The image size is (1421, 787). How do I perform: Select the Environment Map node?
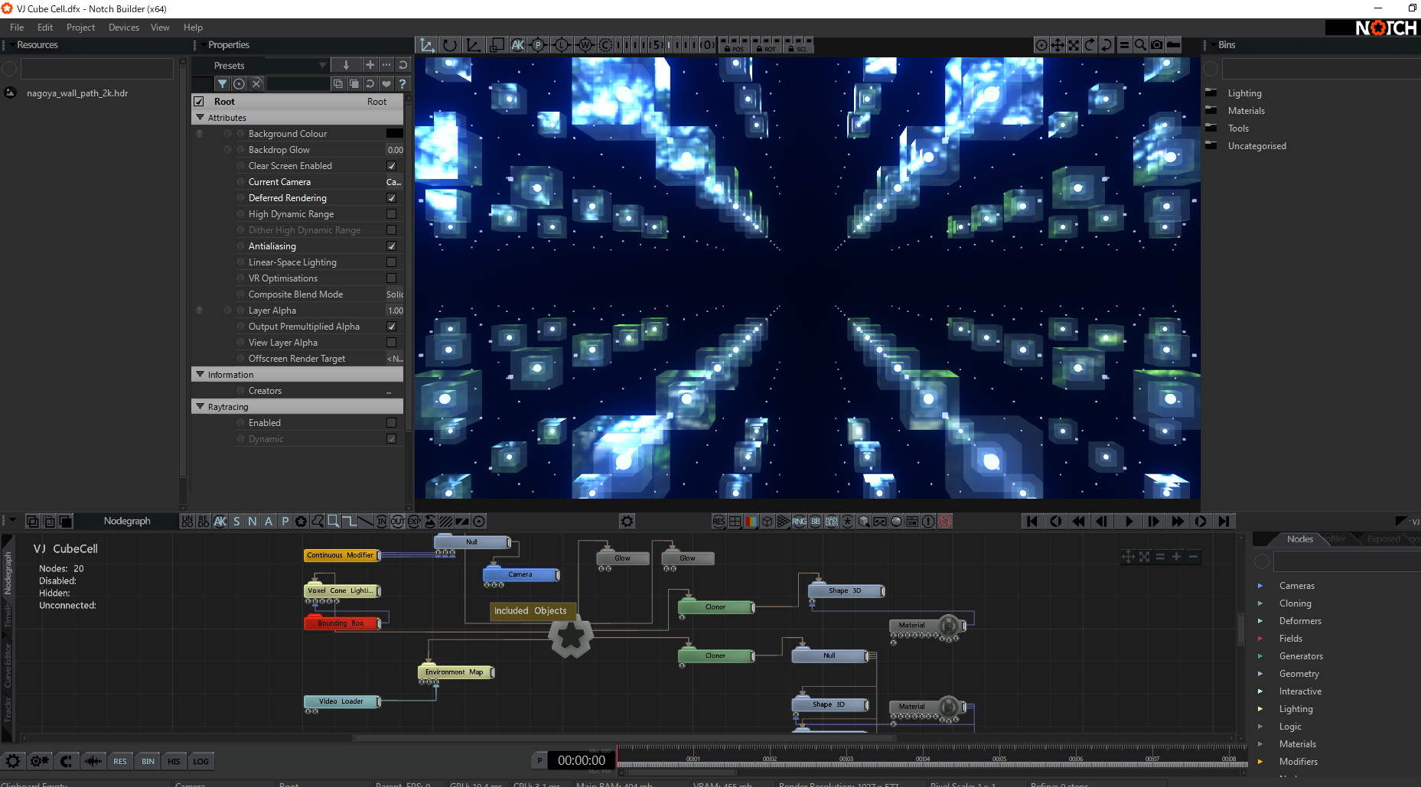coord(455,672)
